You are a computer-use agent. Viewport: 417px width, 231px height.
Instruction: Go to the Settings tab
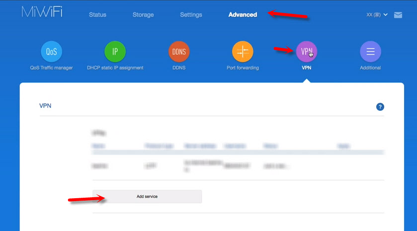(x=191, y=15)
